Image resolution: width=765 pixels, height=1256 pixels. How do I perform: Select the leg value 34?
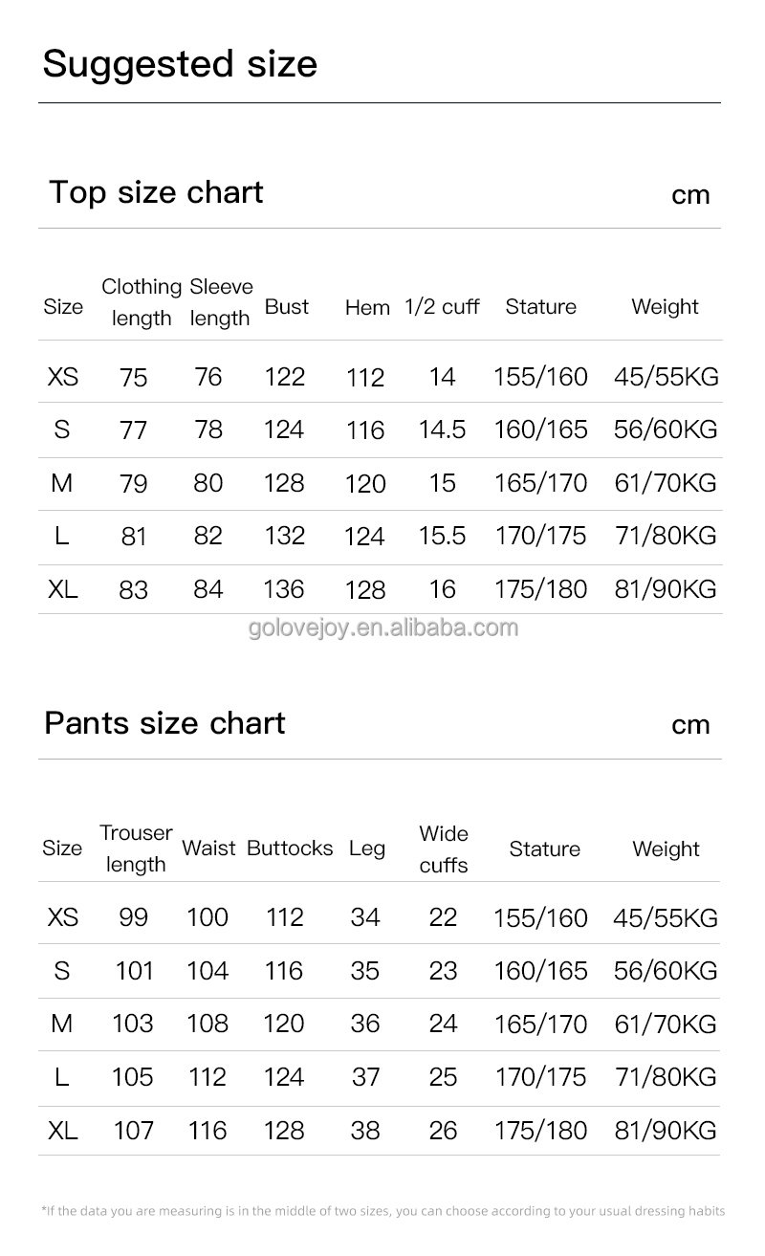[x=365, y=917]
